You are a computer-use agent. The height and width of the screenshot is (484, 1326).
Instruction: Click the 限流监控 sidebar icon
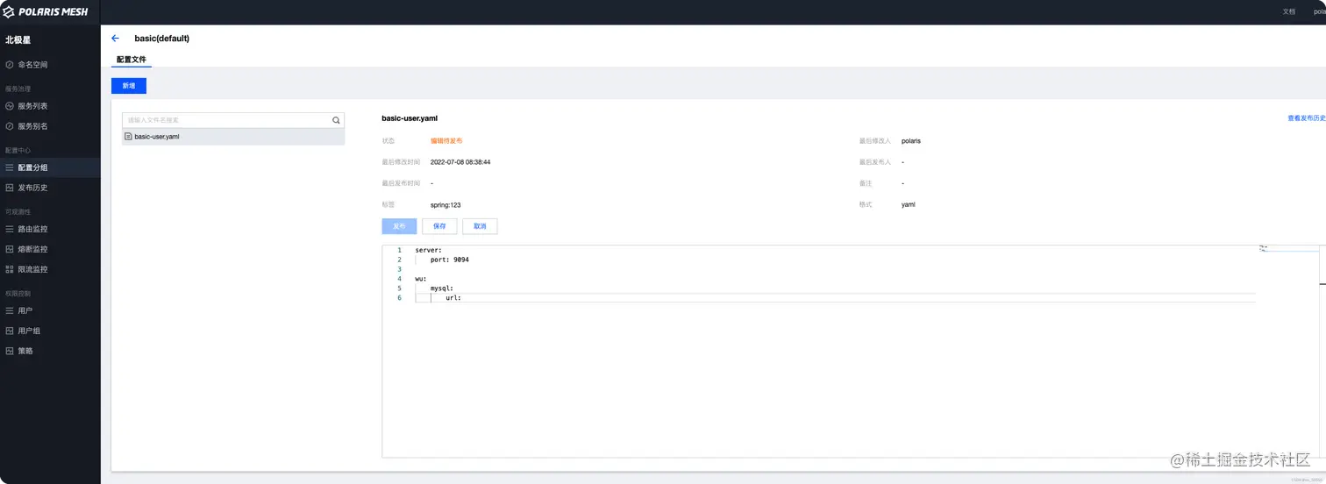click(x=10, y=269)
